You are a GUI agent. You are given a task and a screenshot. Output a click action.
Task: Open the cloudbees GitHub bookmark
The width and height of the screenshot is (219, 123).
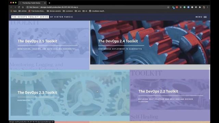(97, 11)
